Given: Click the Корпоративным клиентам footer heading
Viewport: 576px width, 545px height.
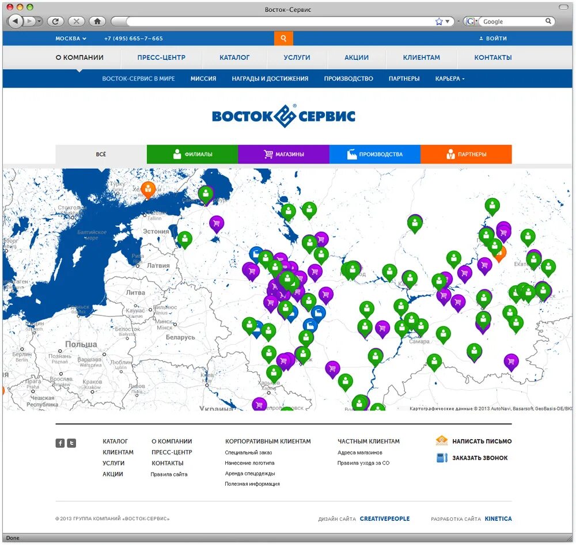Looking at the screenshot, I should (268, 441).
